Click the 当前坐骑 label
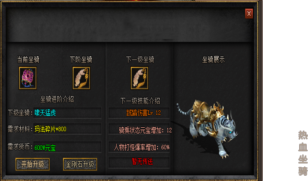This screenshot has height=181, width=308. (28, 59)
